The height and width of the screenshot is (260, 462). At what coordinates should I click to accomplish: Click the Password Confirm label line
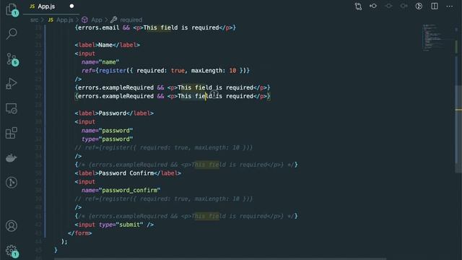click(x=128, y=173)
